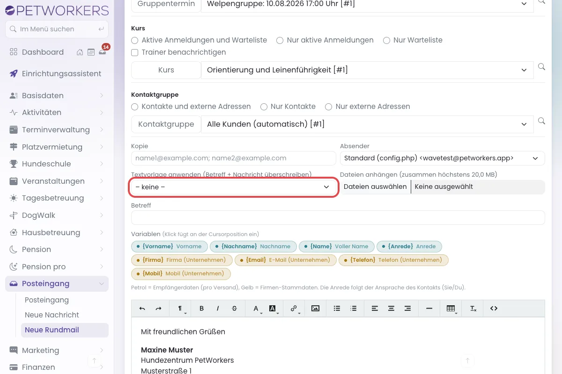This screenshot has width=562, height=374.
Task: Click the search icon beside Kontaktgruppe dropdown
Action: [541, 121]
